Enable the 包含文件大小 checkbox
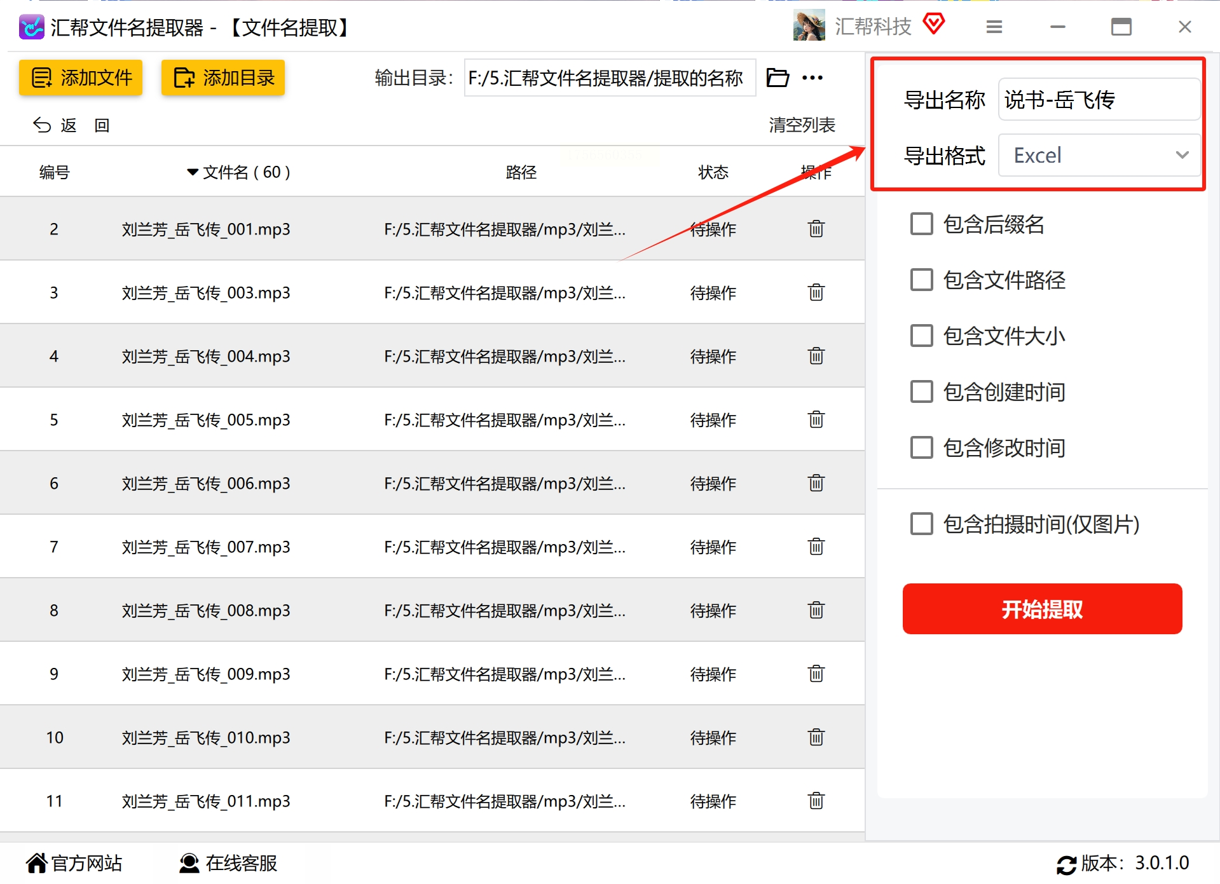The width and height of the screenshot is (1220, 884). (x=921, y=336)
